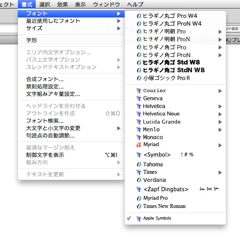Open the 書式 menu in menu bar

click(27, 4)
